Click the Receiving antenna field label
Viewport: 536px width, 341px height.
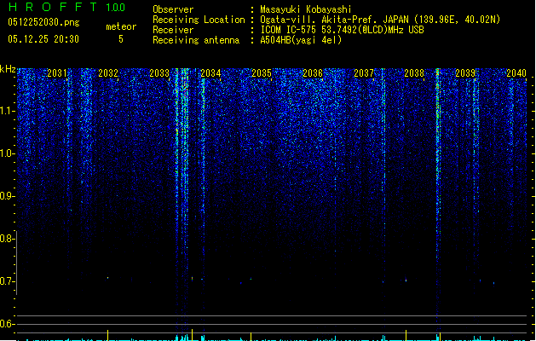196,40
